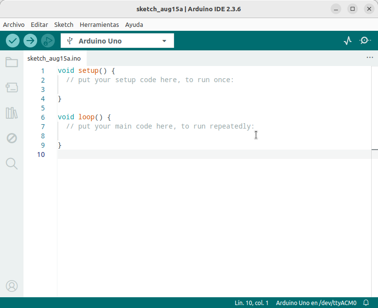This screenshot has height=308, width=378.
Task: Click the closing brace on line 9
Action: tap(60, 145)
